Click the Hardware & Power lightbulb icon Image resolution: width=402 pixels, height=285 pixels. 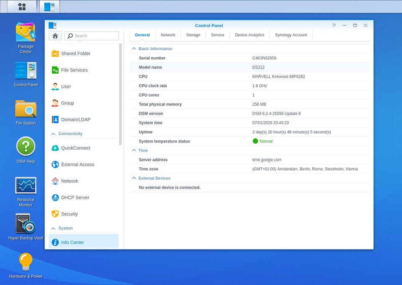click(26, 262)
